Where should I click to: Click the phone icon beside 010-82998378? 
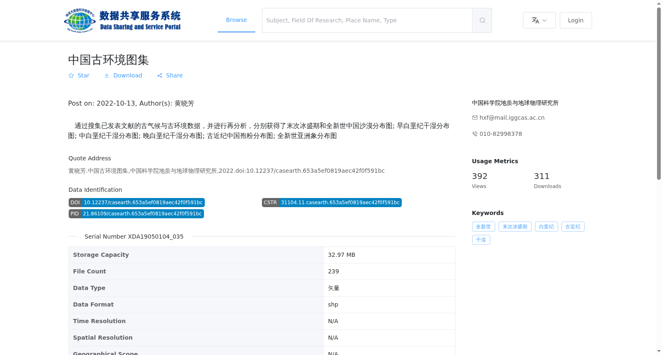[475, 134]
